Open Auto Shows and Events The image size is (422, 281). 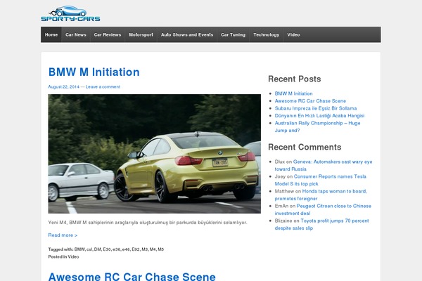(x=187, y=34)
